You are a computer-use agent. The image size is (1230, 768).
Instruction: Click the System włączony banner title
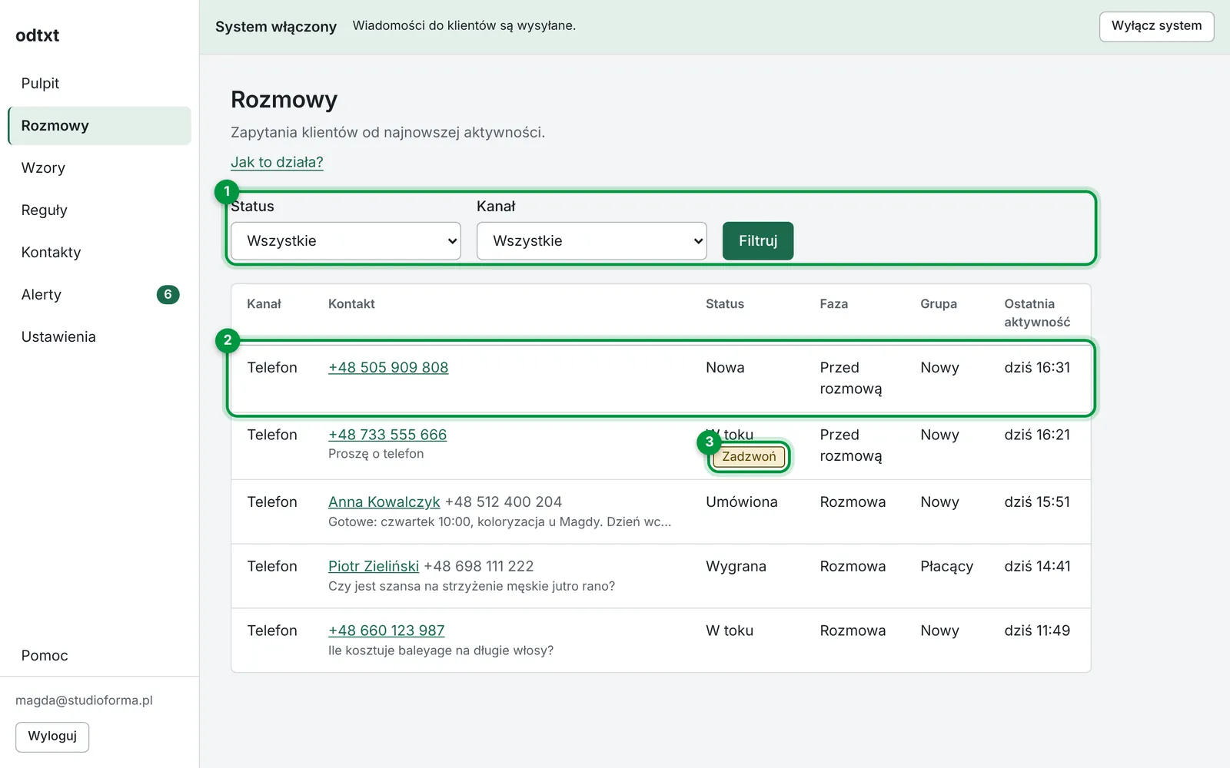coord(276,27)
